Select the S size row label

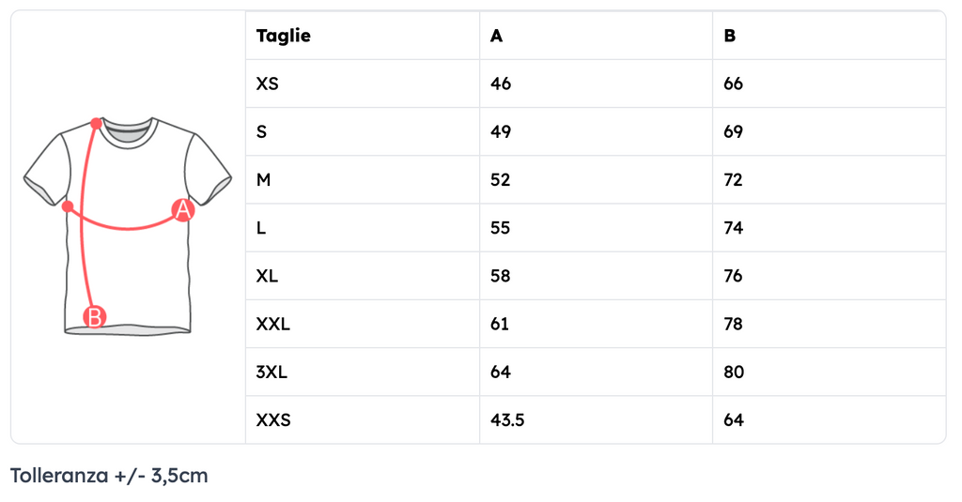click(262, 131)
